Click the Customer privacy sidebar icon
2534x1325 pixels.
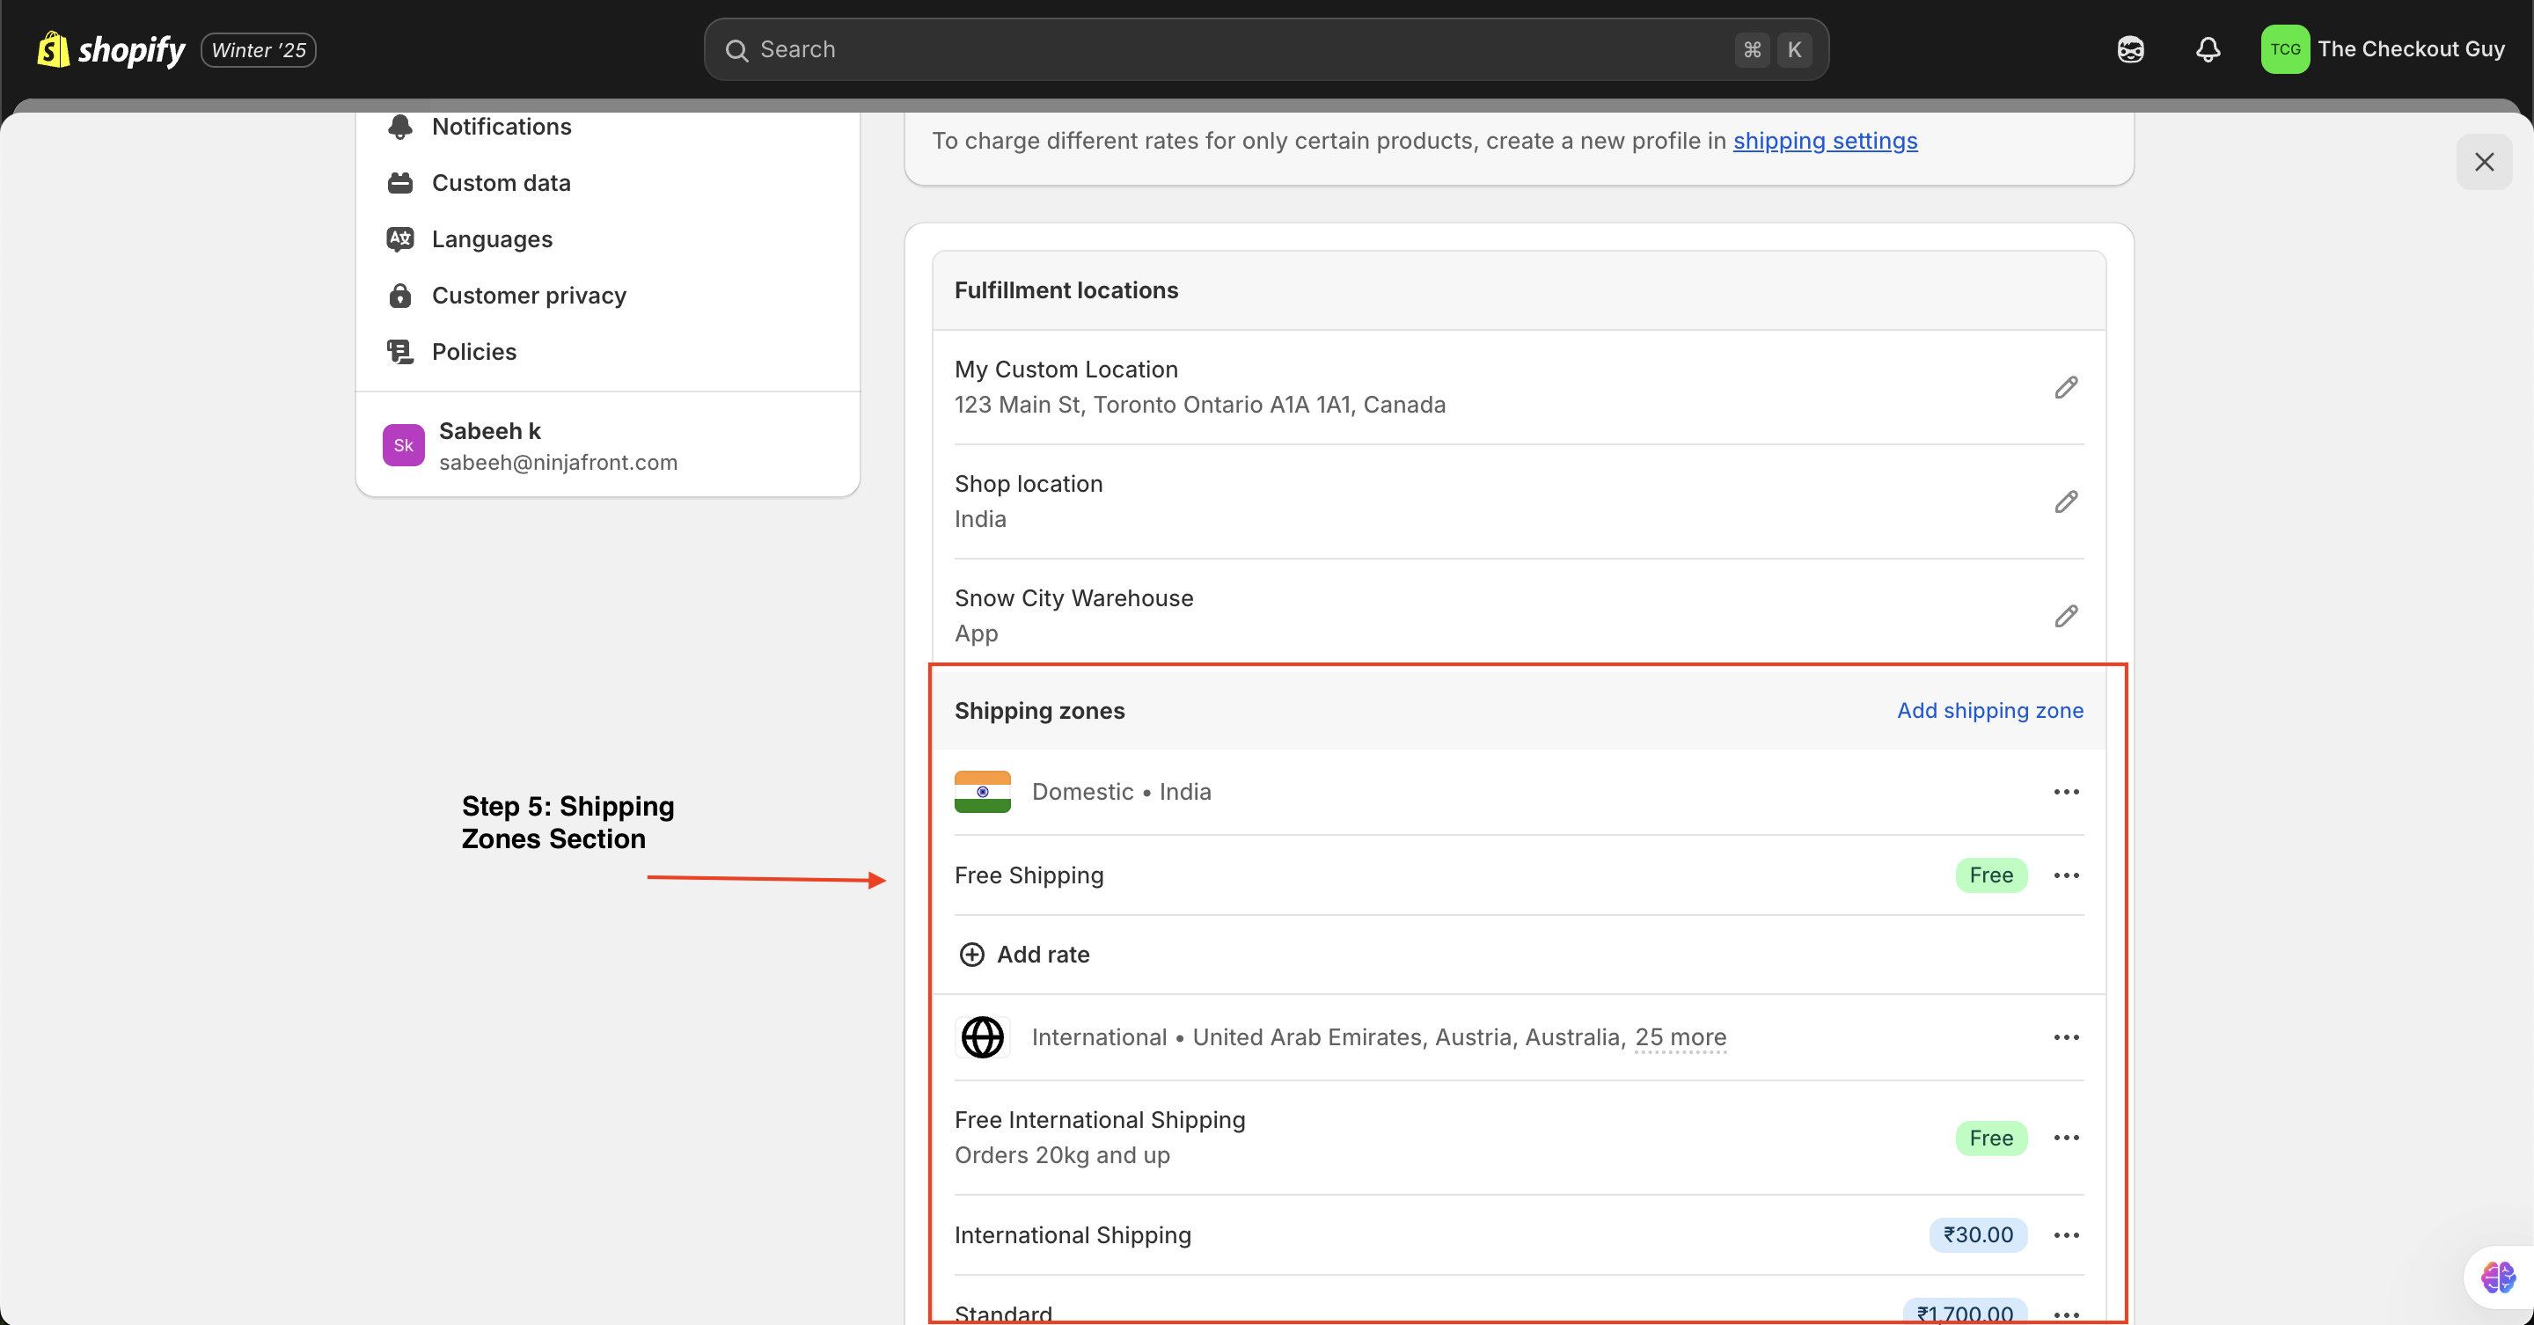[402, 293]
